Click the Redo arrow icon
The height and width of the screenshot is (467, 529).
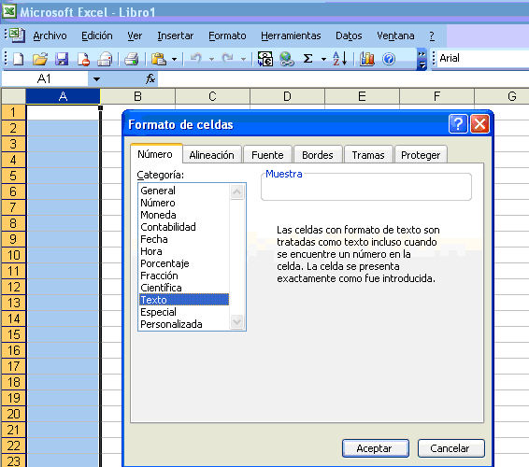coord(228,58)
